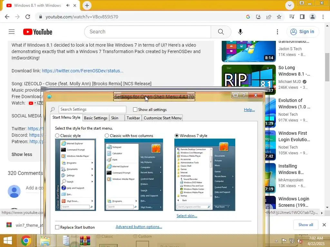Open win7_theme downloaded file item
Screen dimensions: 330x247
[x=24, y=225]
